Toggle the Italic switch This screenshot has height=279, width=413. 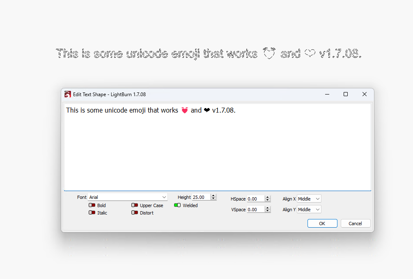point(92,212)
